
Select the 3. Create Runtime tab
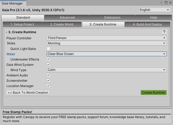click(x=103, y=24)
